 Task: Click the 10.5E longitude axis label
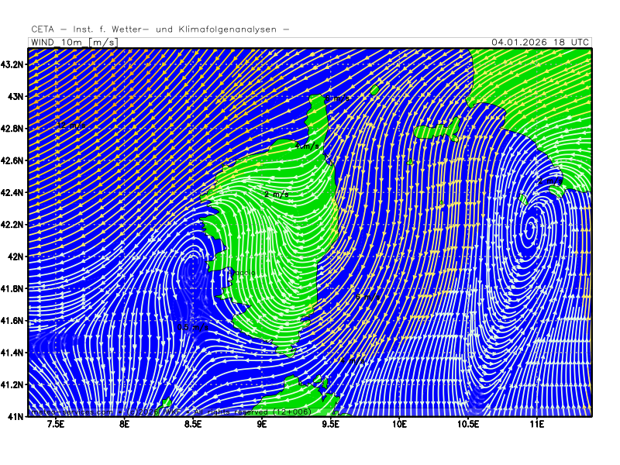click(x=467, y=425)
